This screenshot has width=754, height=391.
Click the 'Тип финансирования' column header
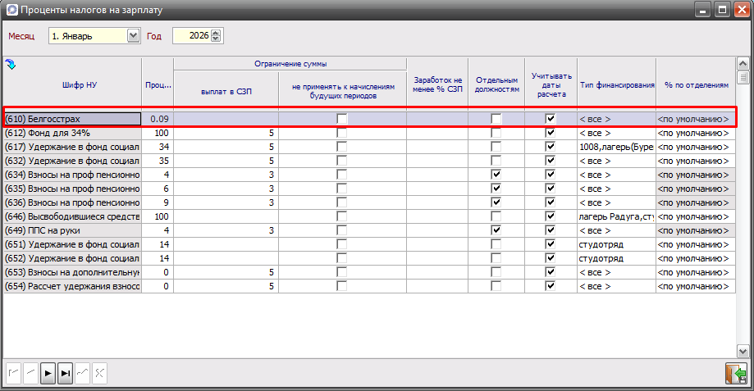point(616,84)
